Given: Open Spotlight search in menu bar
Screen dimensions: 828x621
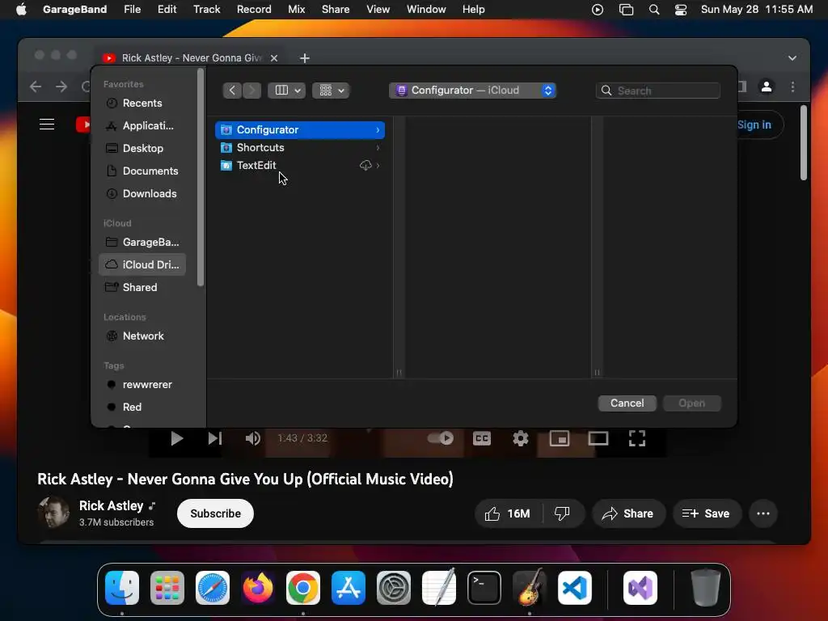Looking at the screenshot, I should pyautogui.click(x=653, y=10).
